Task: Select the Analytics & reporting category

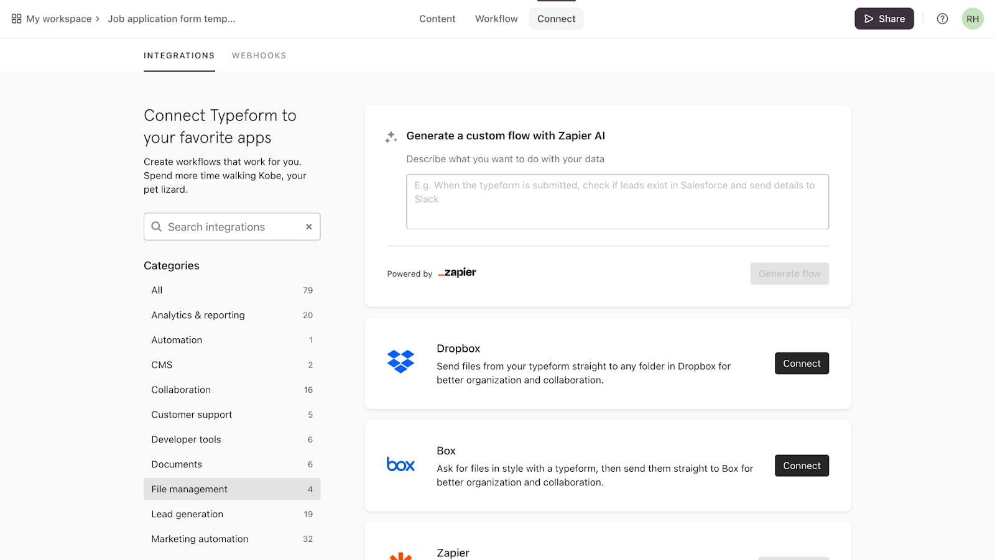Action: [x=232, y=315]
